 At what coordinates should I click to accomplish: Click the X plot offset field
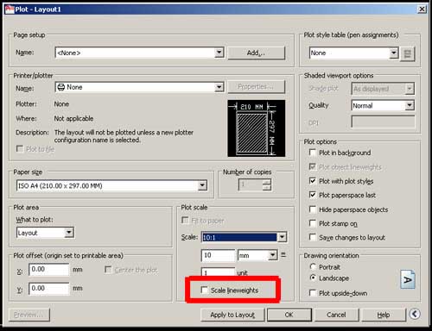49,270
